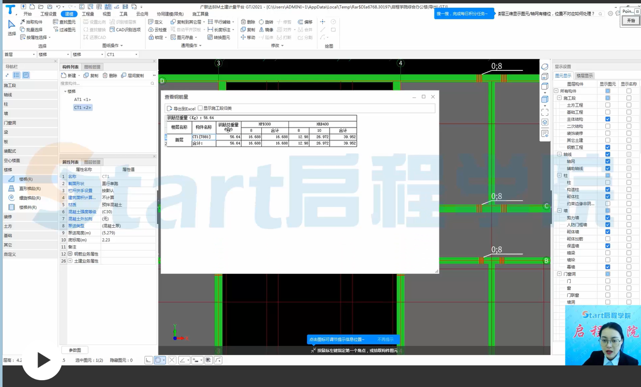Screen dimensions: 641x387
Task: Uncheck 构造柱 显示图元 checkbox
Action: tap(608, 189)
